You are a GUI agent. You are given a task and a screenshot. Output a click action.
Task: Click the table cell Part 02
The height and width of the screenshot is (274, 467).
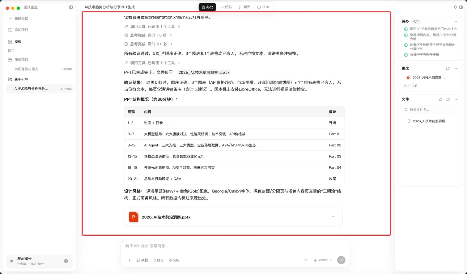point(335,145)
